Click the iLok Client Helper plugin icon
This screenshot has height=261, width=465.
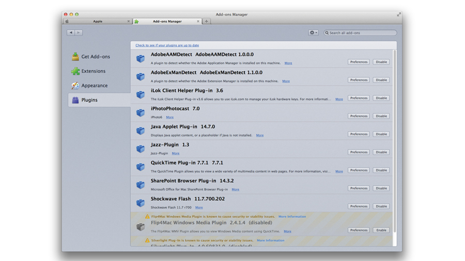[141, 95]
